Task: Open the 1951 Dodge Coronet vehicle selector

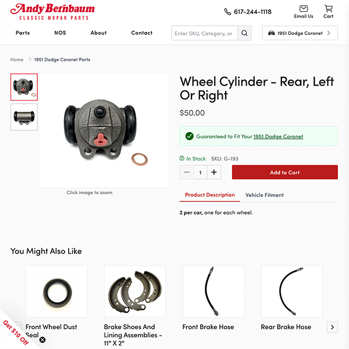Action: 300,33
